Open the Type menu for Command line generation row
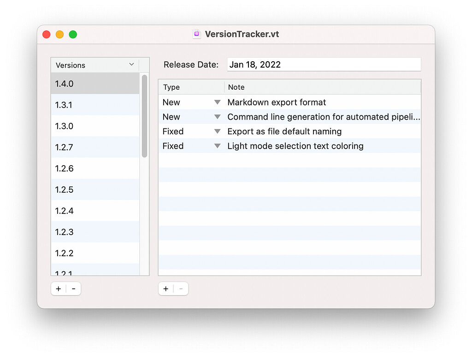Image resolution: width=472 pixels, height=357 pixels. tap(217, 116)
